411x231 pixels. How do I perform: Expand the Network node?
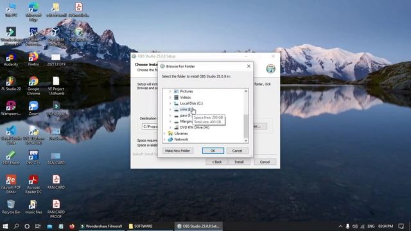tap(164, 140)
